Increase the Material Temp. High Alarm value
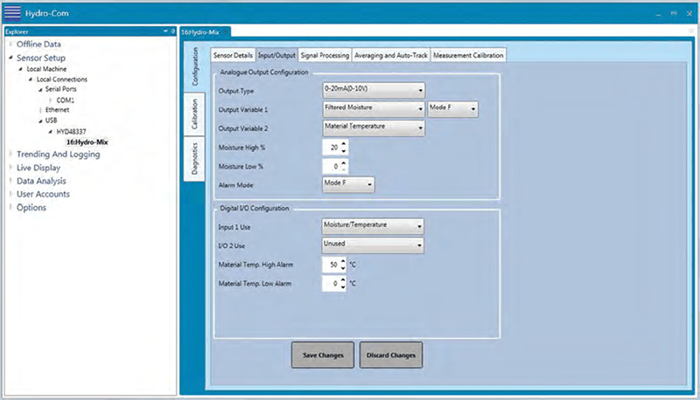Image resolution: width=700 pixels, height=400 pixels. click(x=343, y=261)
